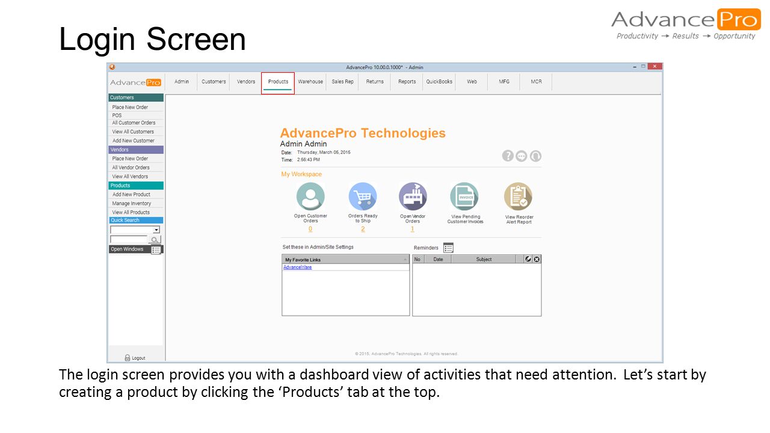Click All Customer Orders in sidebar
Viewport: 770px width, 433px height.
[x=136, y=123]
